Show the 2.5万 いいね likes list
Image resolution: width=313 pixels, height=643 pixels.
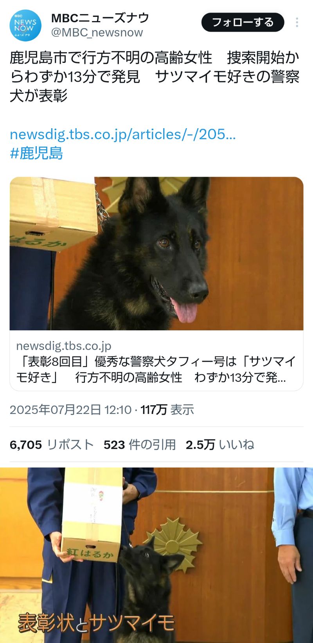220,444
